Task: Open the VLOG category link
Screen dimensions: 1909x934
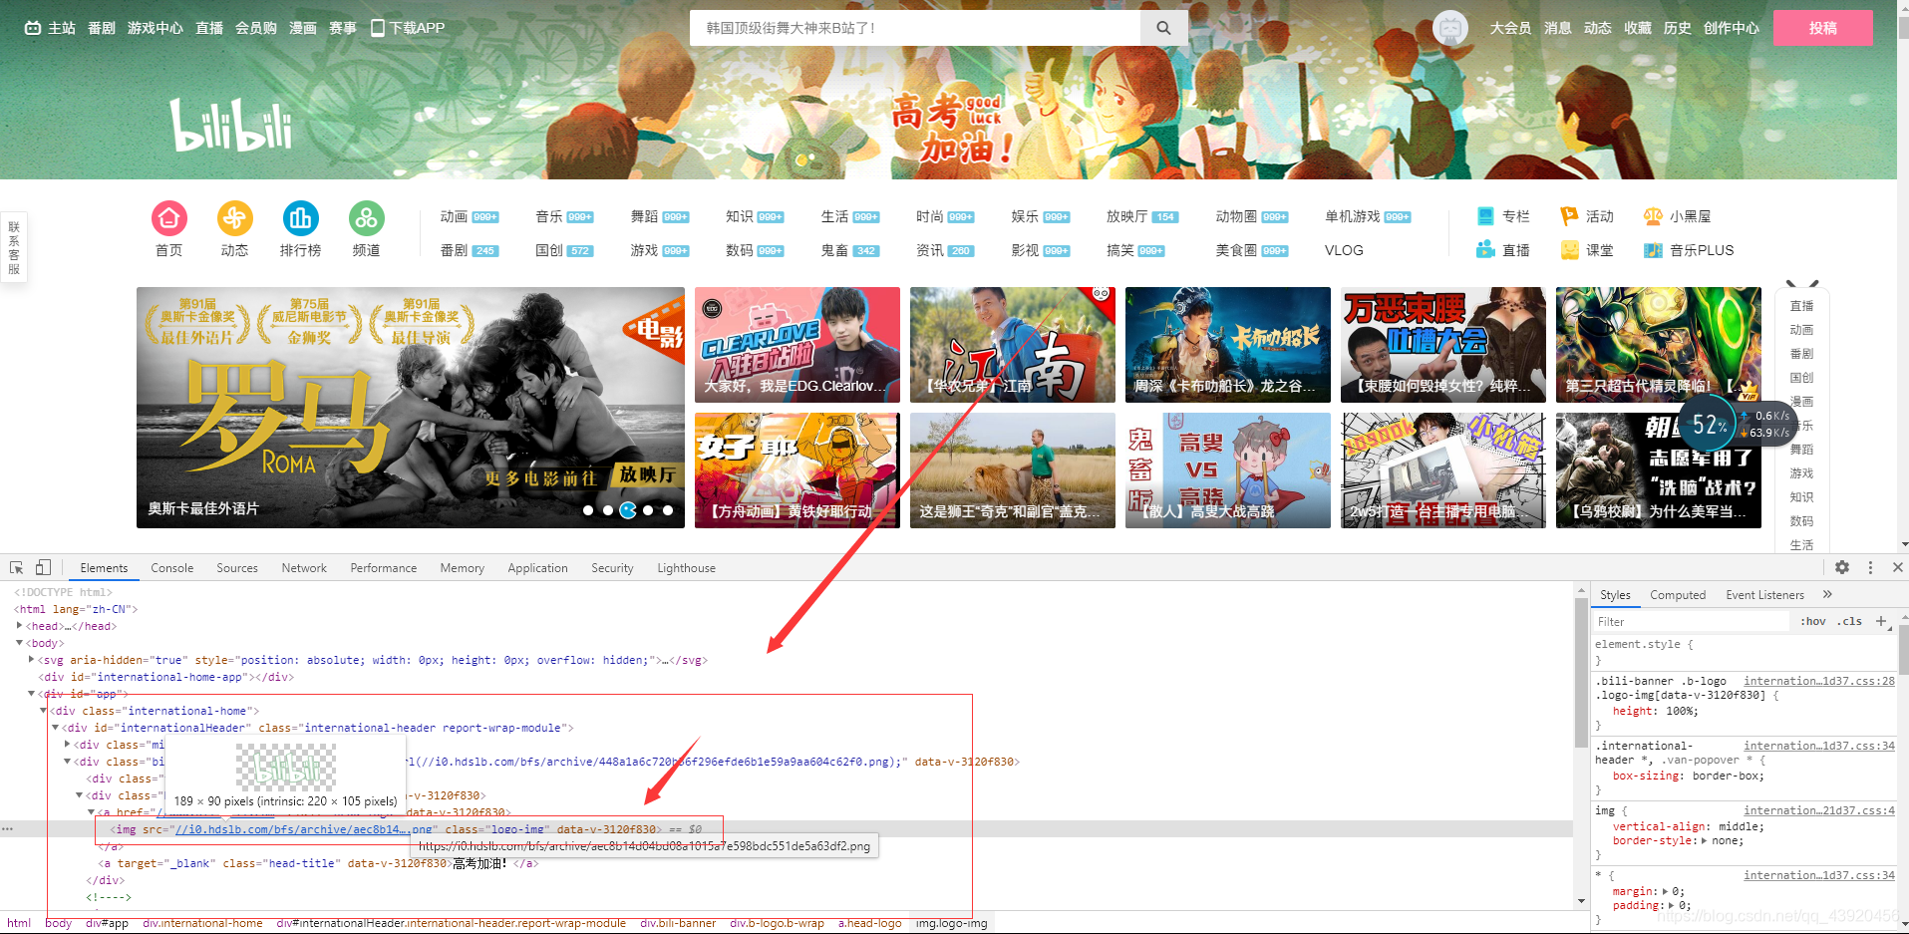Action: click(1344, 250)
